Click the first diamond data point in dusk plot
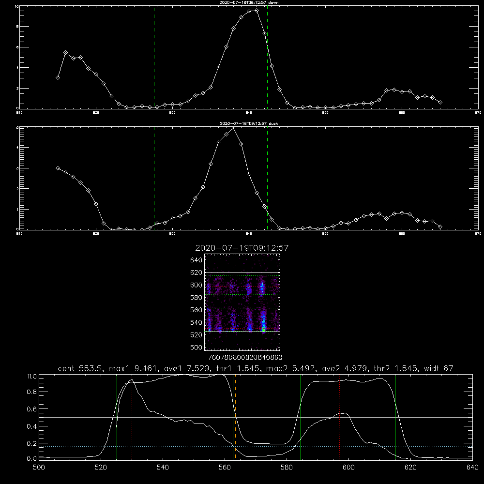This screenshot has width=484, height=484. pos(58,168)
